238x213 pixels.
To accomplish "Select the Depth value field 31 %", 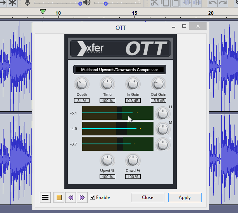I will pyautogui.click(x=82, y=100).
